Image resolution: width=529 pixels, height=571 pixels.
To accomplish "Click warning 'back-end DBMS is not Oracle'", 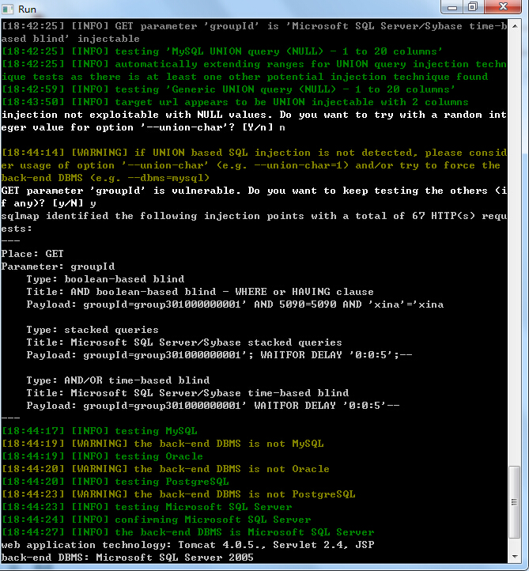I will 165,469.
